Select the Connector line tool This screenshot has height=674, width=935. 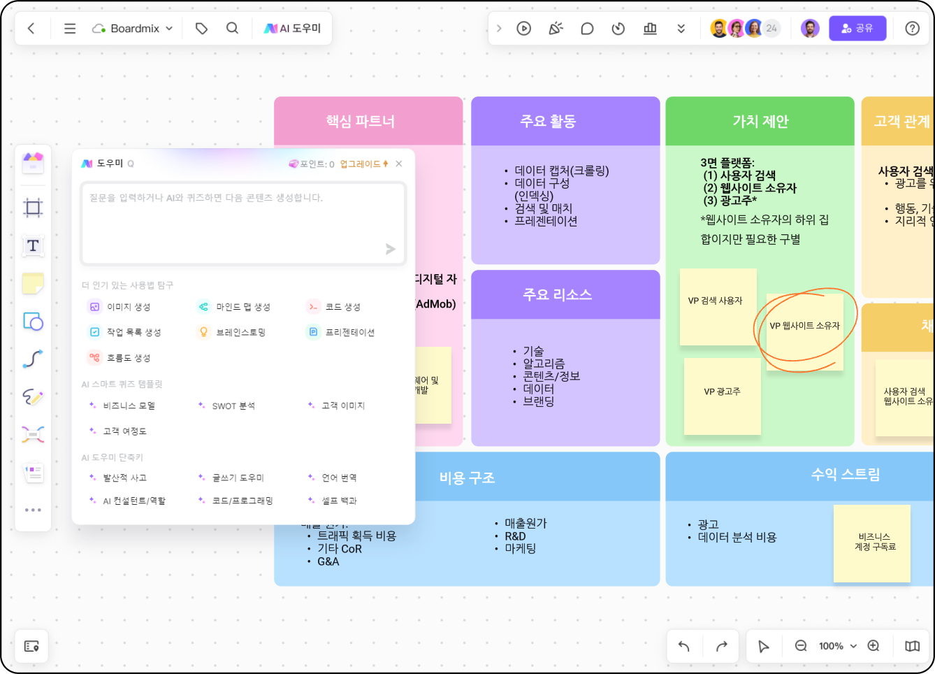pos(33,359)
